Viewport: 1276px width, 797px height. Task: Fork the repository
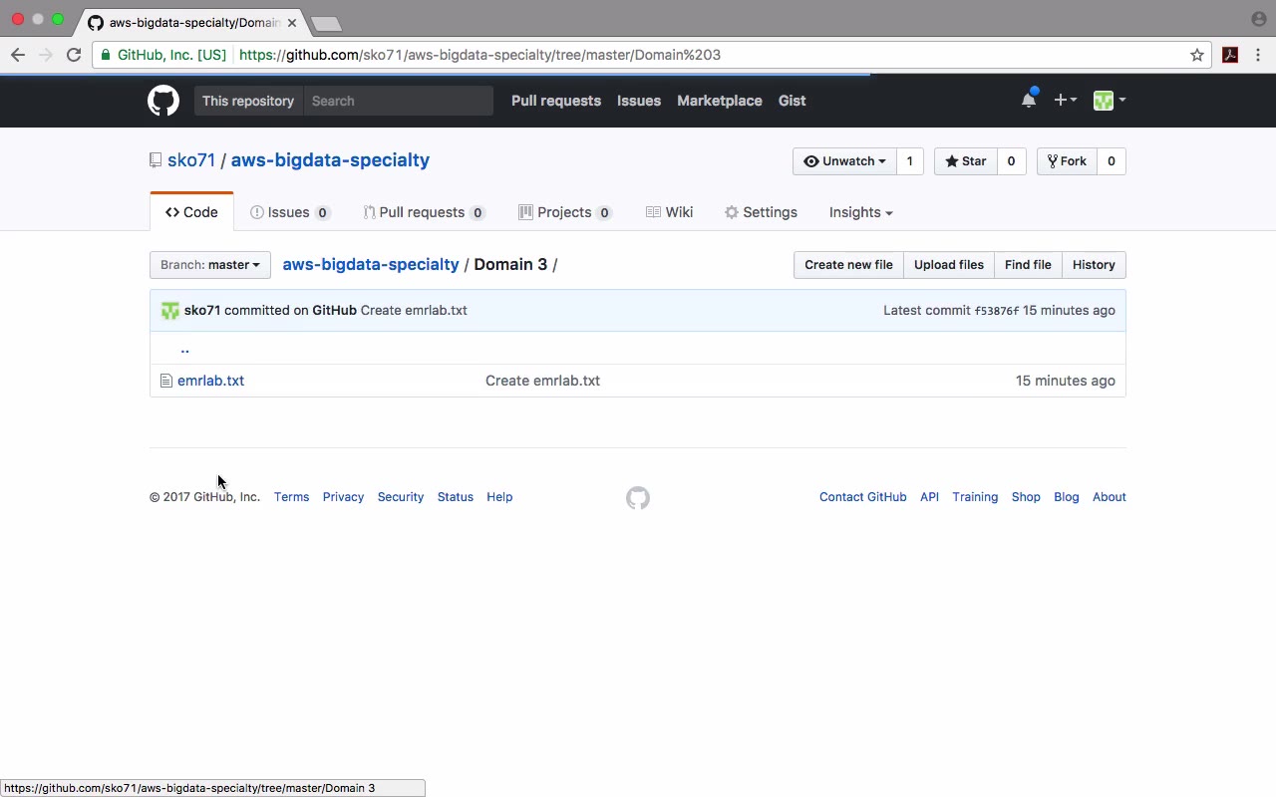pos(1067,161)
